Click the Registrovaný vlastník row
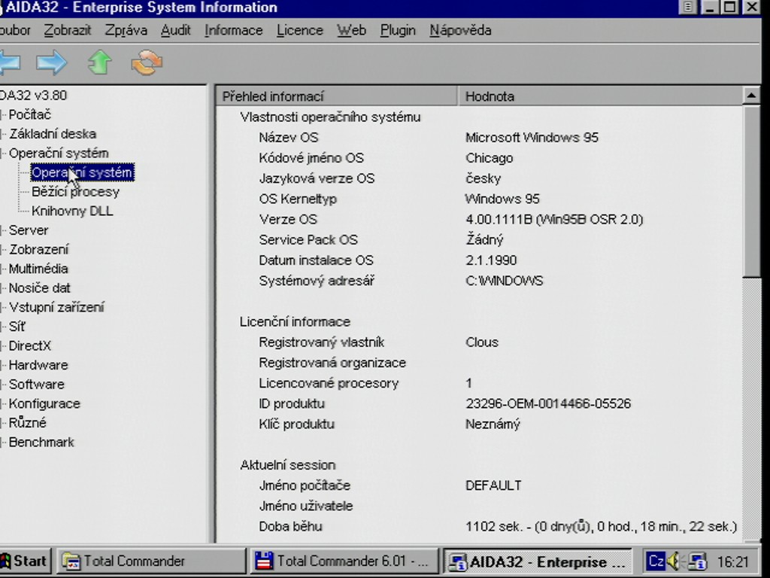Screen dimensions: 770x578 click(x=479, y=342)
